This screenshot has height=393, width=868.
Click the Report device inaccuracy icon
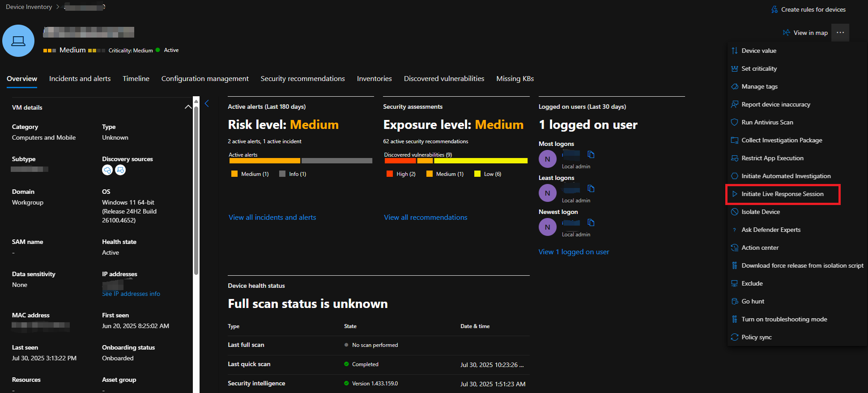[734, 104]
